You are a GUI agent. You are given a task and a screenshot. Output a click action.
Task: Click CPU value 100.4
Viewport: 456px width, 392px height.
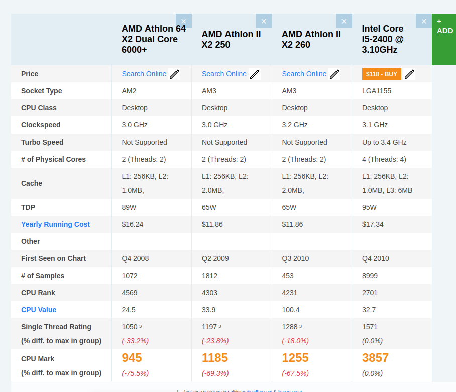click(291, 310)
